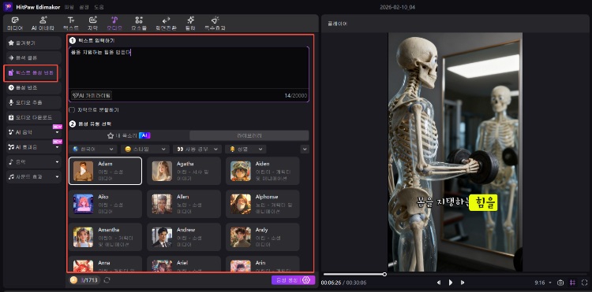Open the 필터 (Filters) toolbar tab
Viewport: 592px width, 292px height.
point(191,24)
